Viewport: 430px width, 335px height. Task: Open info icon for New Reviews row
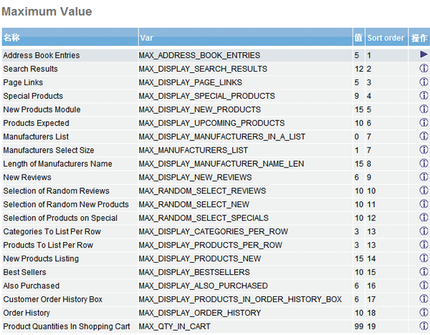[423, 178]
